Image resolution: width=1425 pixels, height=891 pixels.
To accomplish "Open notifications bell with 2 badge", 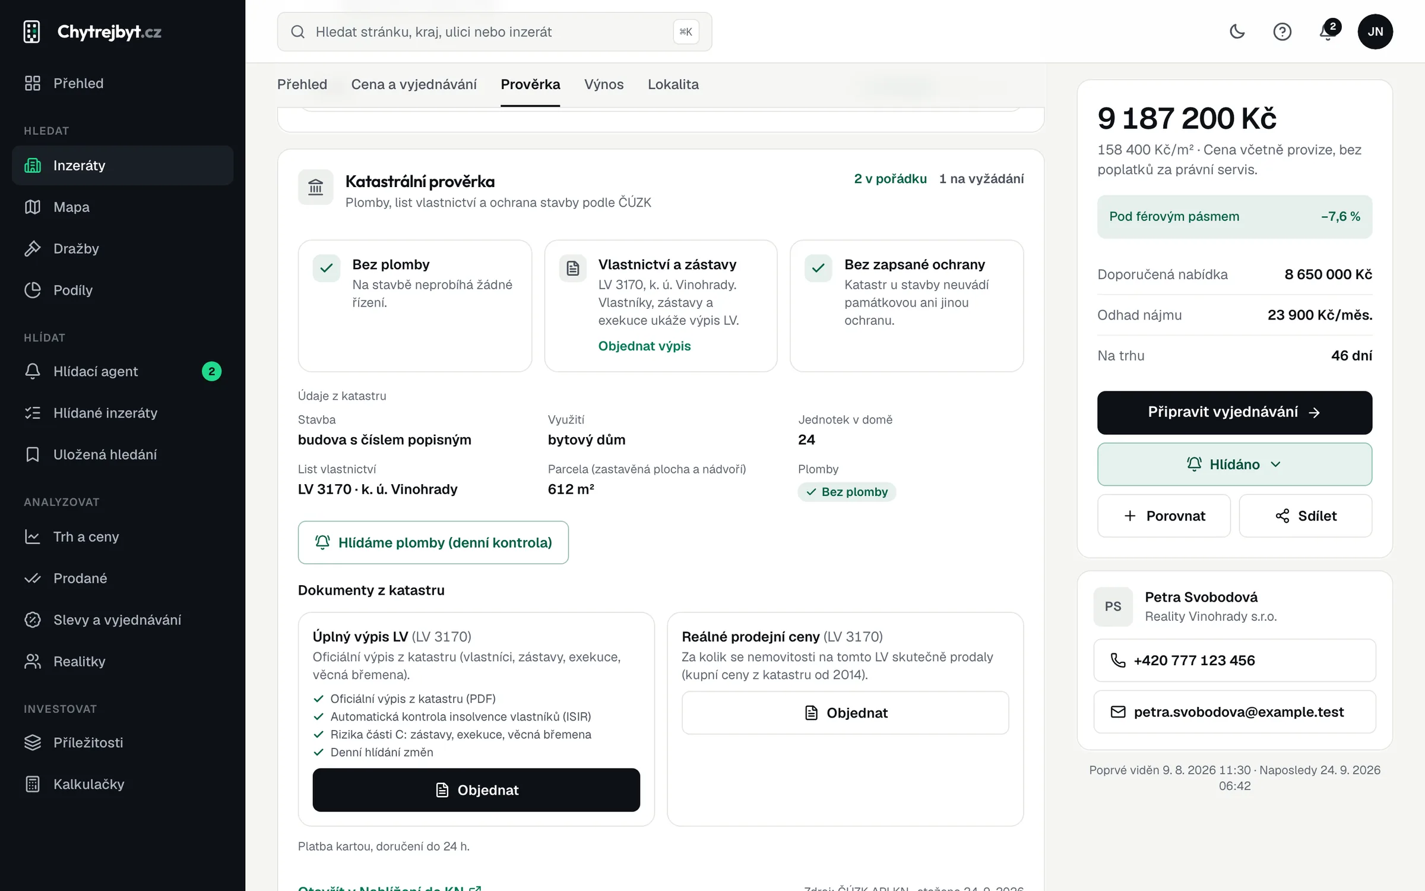I will [x=1328, y=31].
